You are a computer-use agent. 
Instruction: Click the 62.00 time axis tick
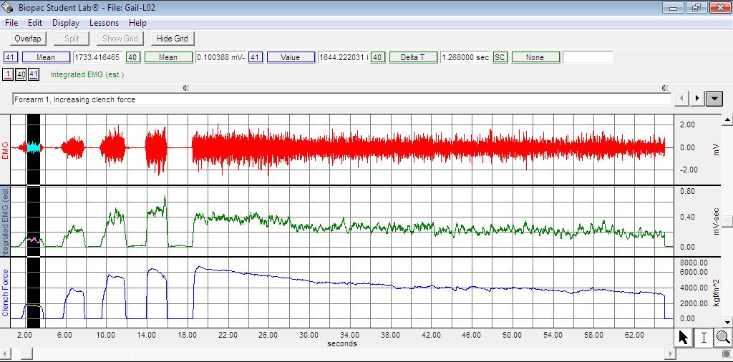tap(634, 336)
